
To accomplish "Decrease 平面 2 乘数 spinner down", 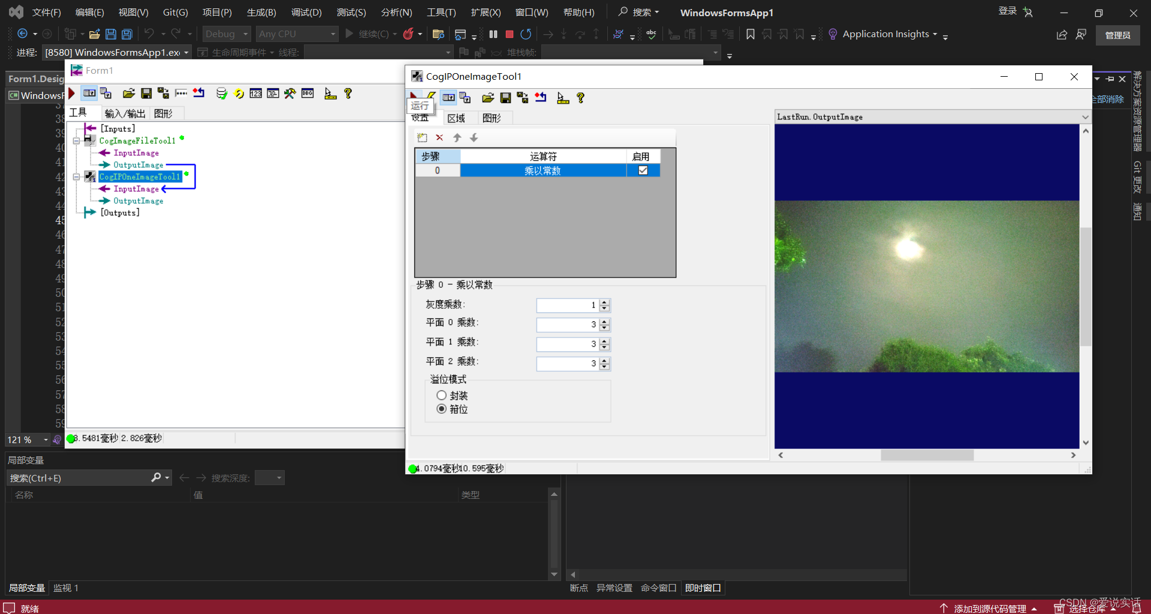I will click(605, 366).
